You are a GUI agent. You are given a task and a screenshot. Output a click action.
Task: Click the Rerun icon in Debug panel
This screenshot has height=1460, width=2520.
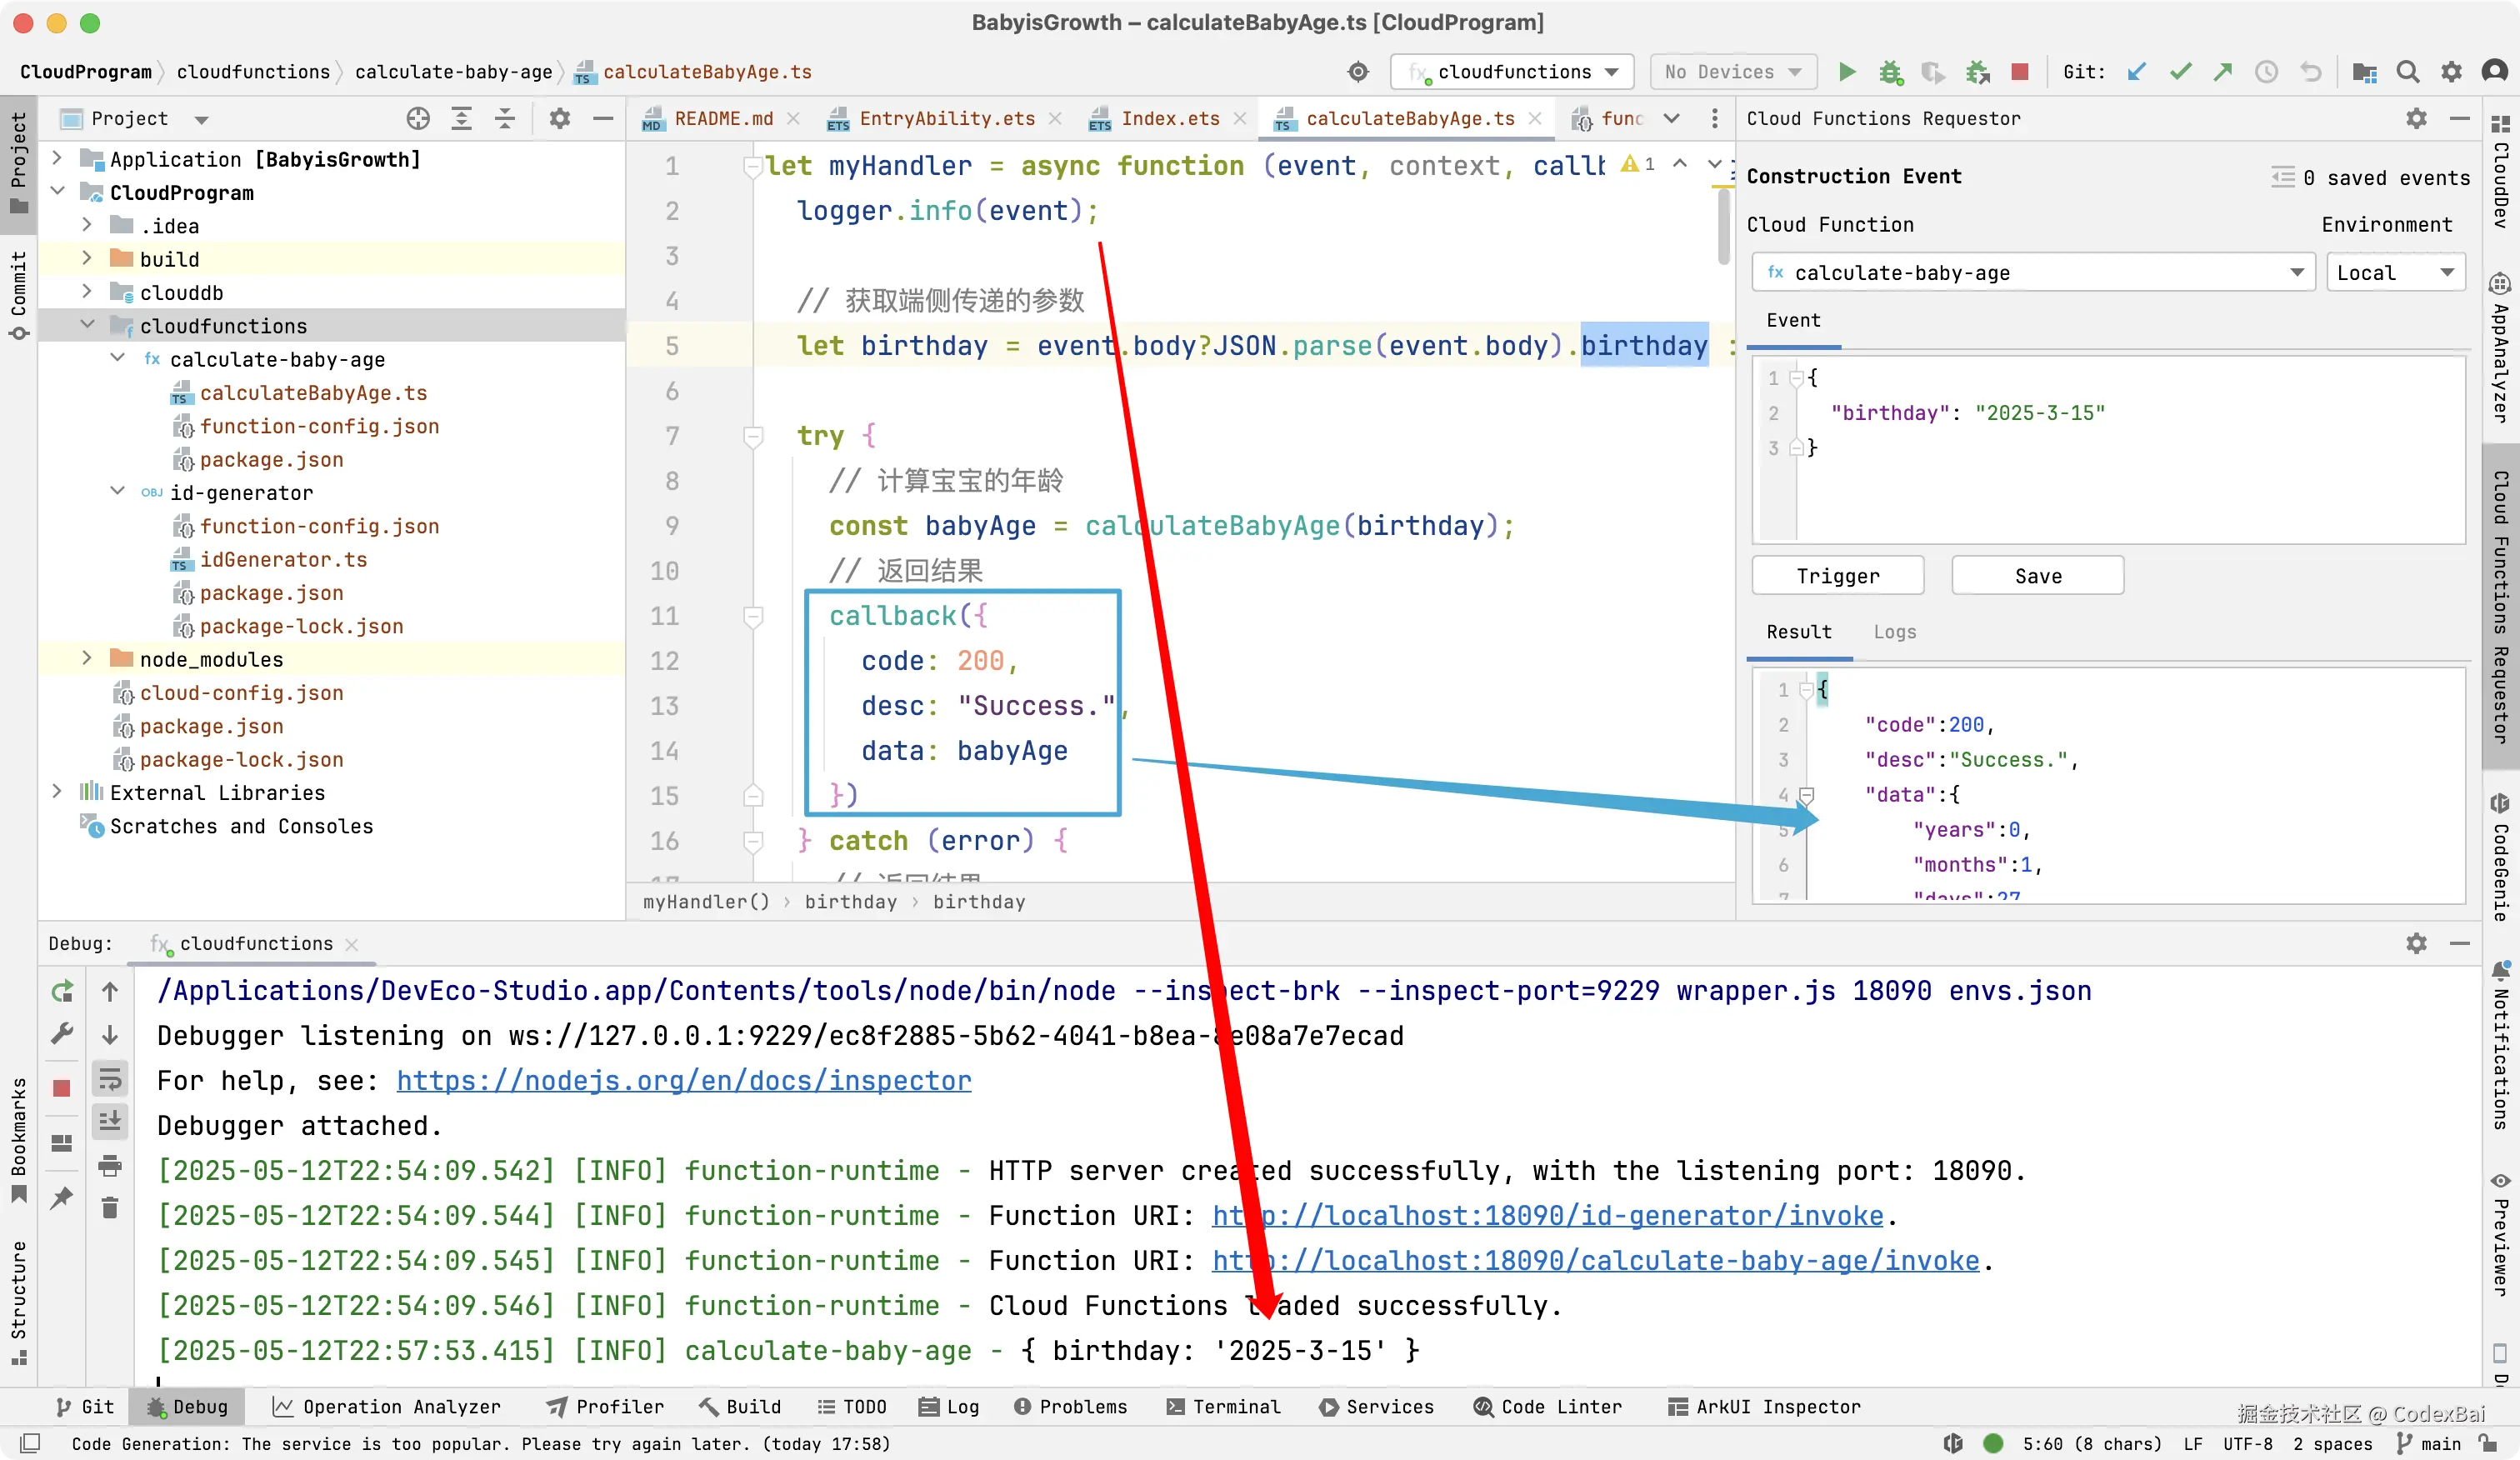click(x=62, y=991)
